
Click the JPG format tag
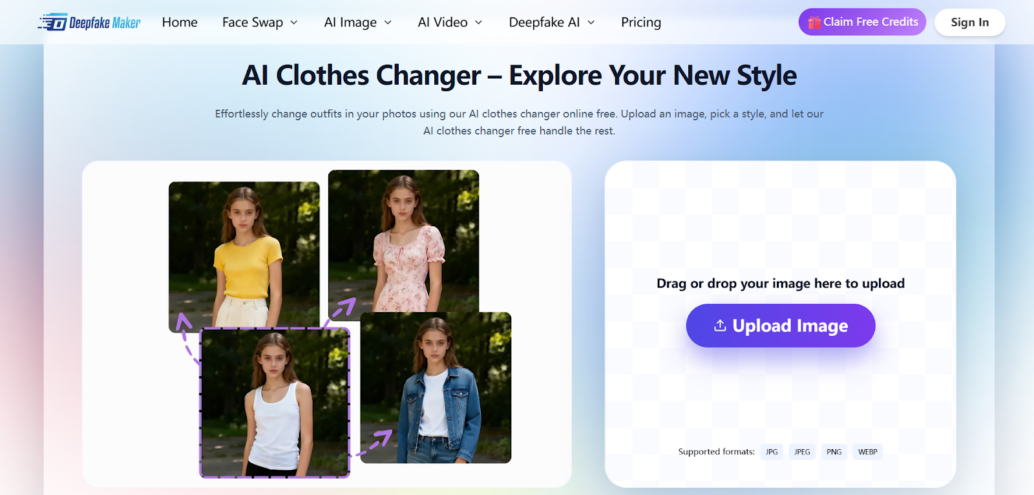coord(772,452)
